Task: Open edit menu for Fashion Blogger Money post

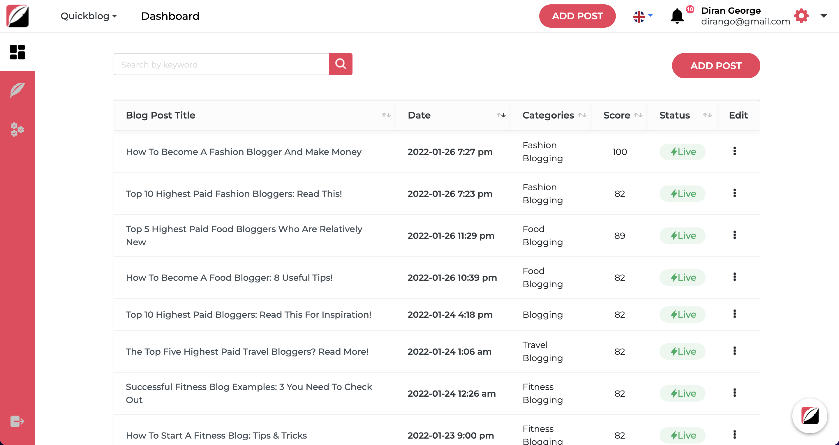Action: point(734,151)
